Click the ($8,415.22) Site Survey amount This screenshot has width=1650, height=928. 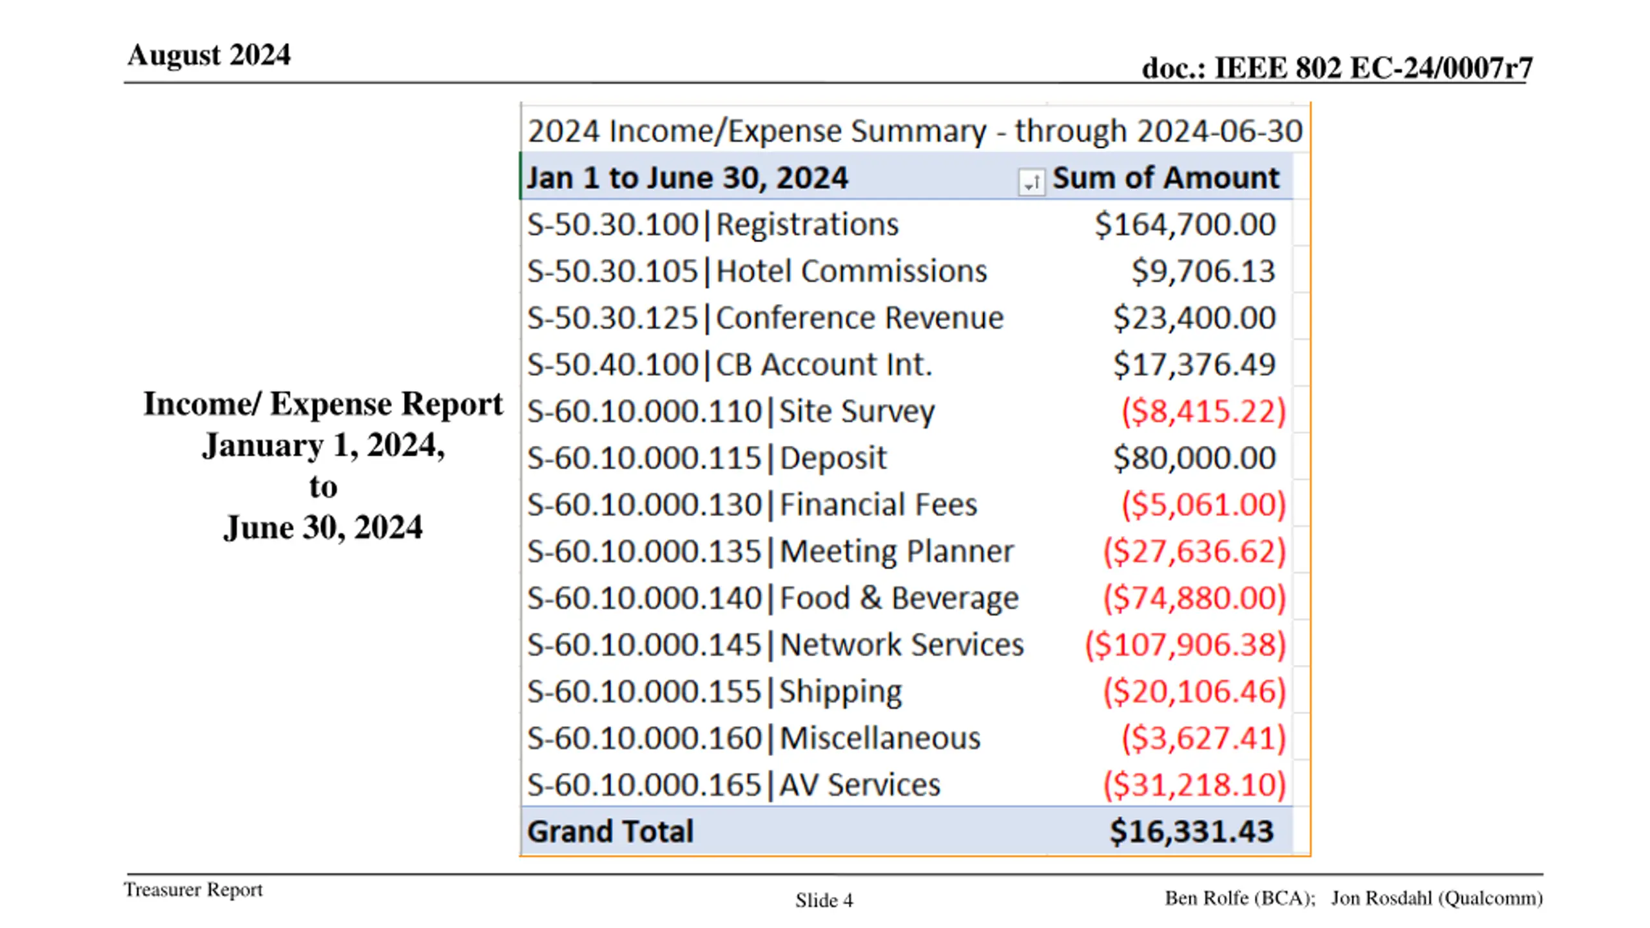(1203, 412)
